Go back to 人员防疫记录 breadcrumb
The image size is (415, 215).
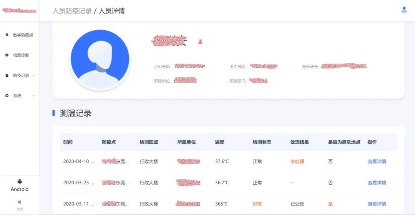[72, 11]
